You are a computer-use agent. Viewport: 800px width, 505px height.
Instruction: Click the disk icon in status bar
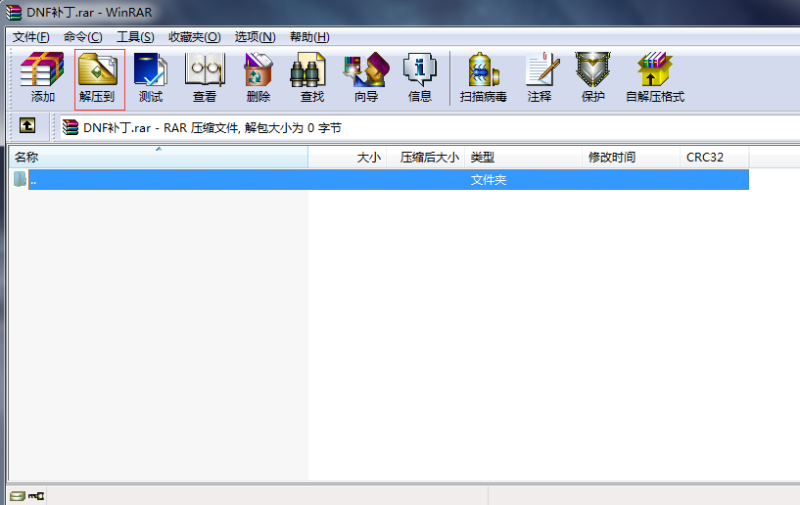[17, 496]
